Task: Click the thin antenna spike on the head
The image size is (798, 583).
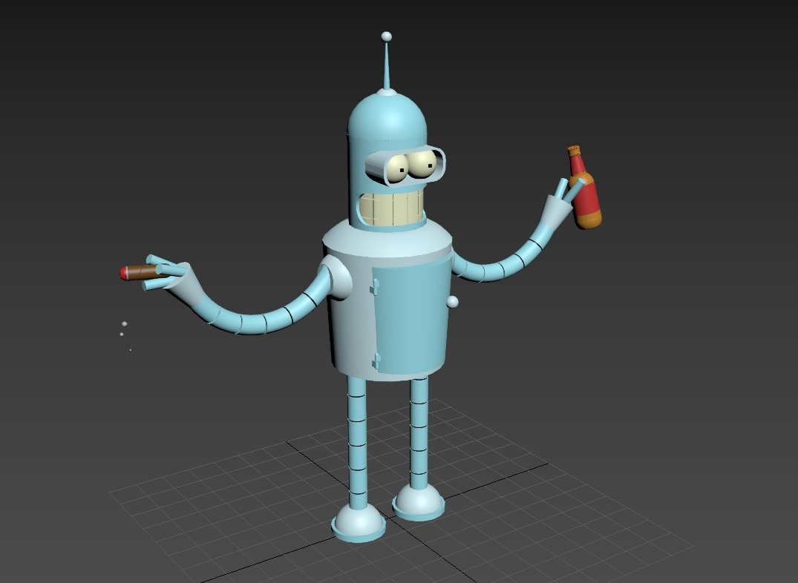Action: click(x=387, y=66)
